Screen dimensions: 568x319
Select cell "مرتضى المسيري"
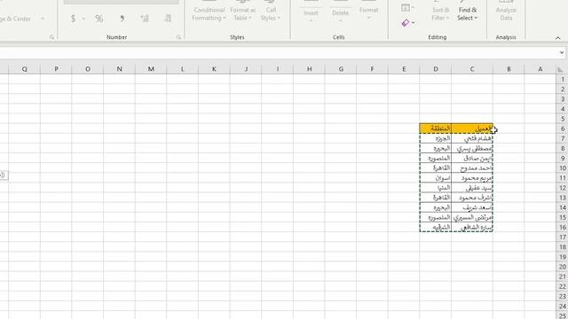[x=472, y=217]
